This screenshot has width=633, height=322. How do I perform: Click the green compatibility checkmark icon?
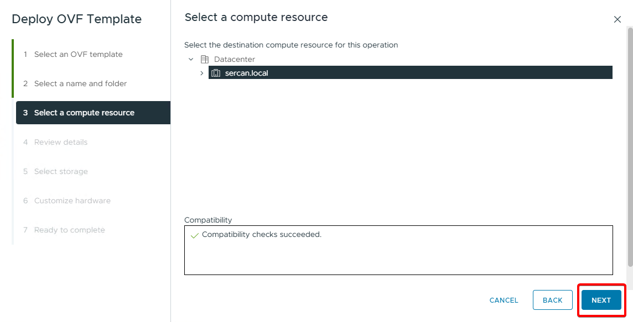click(x=194, y=235)
